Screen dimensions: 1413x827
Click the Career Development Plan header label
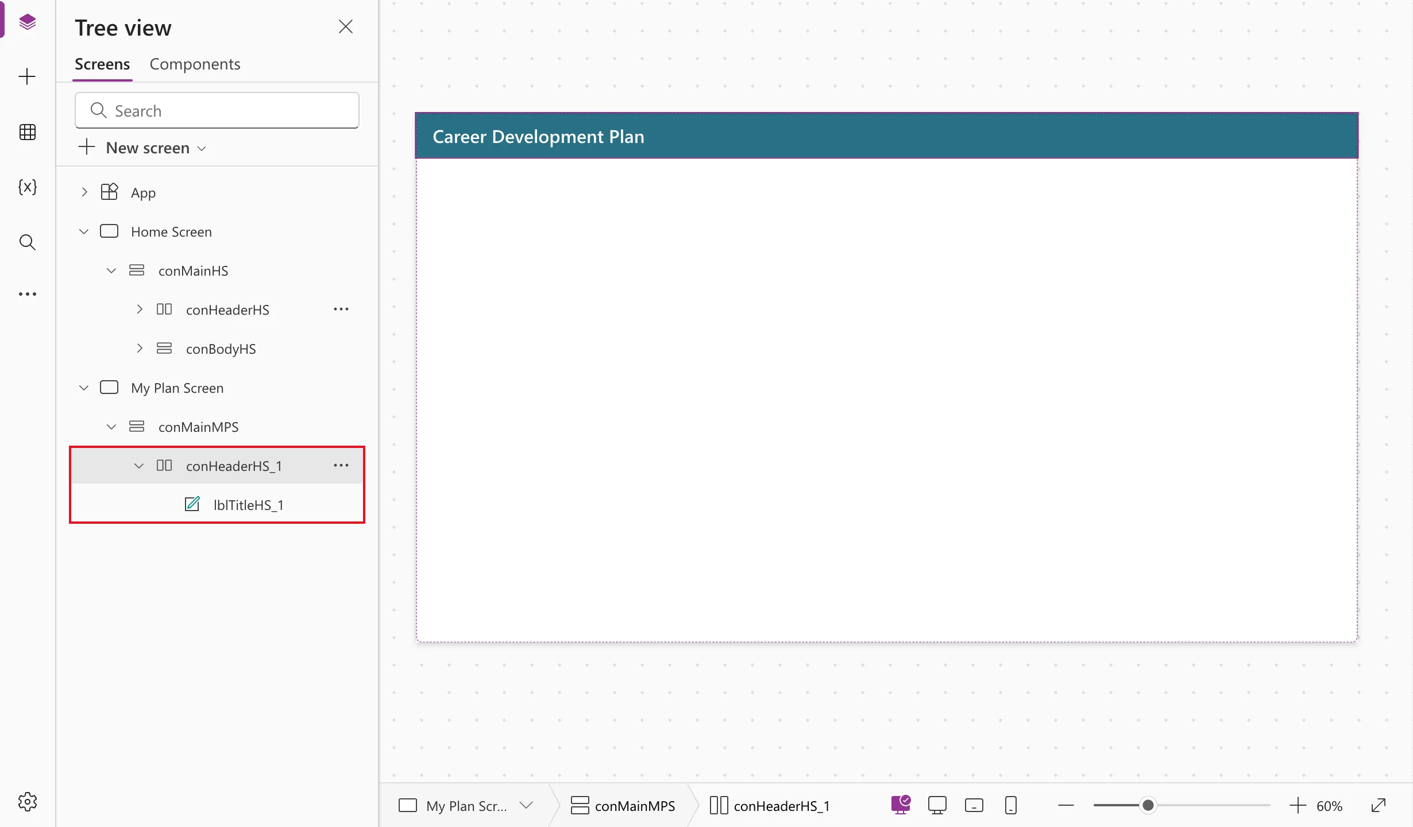tap(538, 137)
